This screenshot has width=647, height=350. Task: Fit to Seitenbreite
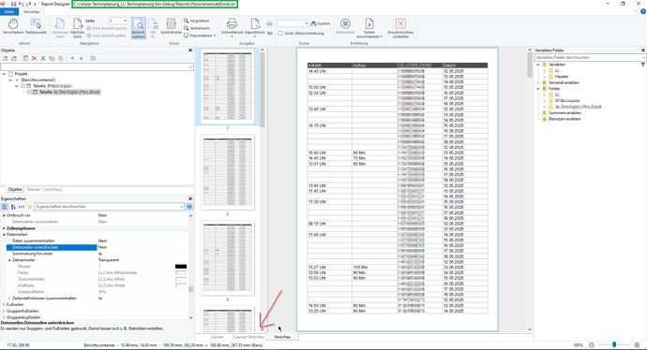click(x=171, y=26)
